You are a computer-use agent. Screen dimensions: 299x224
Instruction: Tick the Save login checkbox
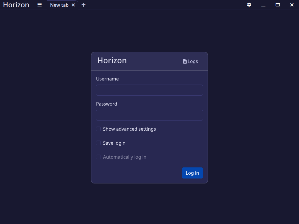[x=98, y=143]
